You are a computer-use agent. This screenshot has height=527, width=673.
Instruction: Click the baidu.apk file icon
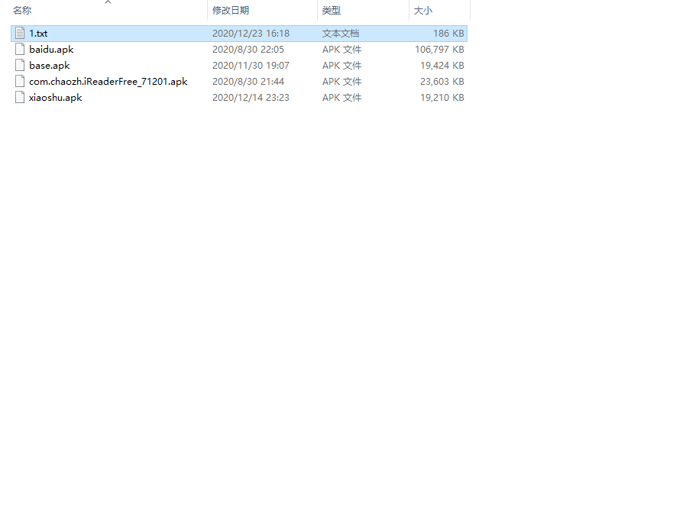click(20, 50)
